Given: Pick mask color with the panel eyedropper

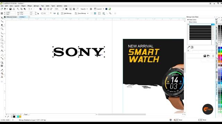Looking at the screenshot, I should tap(188, 47).
